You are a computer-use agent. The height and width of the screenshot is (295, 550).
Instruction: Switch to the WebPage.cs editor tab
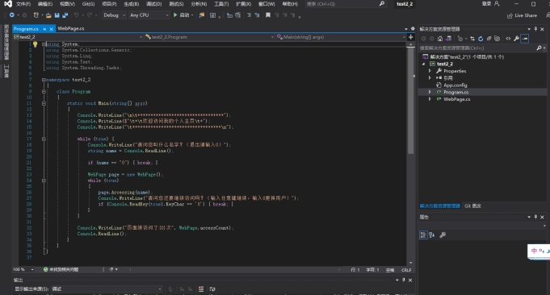[71, 28]
